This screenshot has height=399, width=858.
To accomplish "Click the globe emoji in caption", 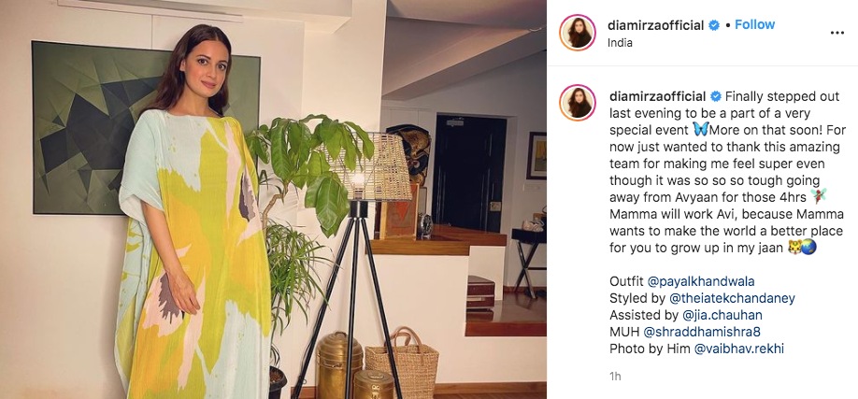I will point(808,248).
